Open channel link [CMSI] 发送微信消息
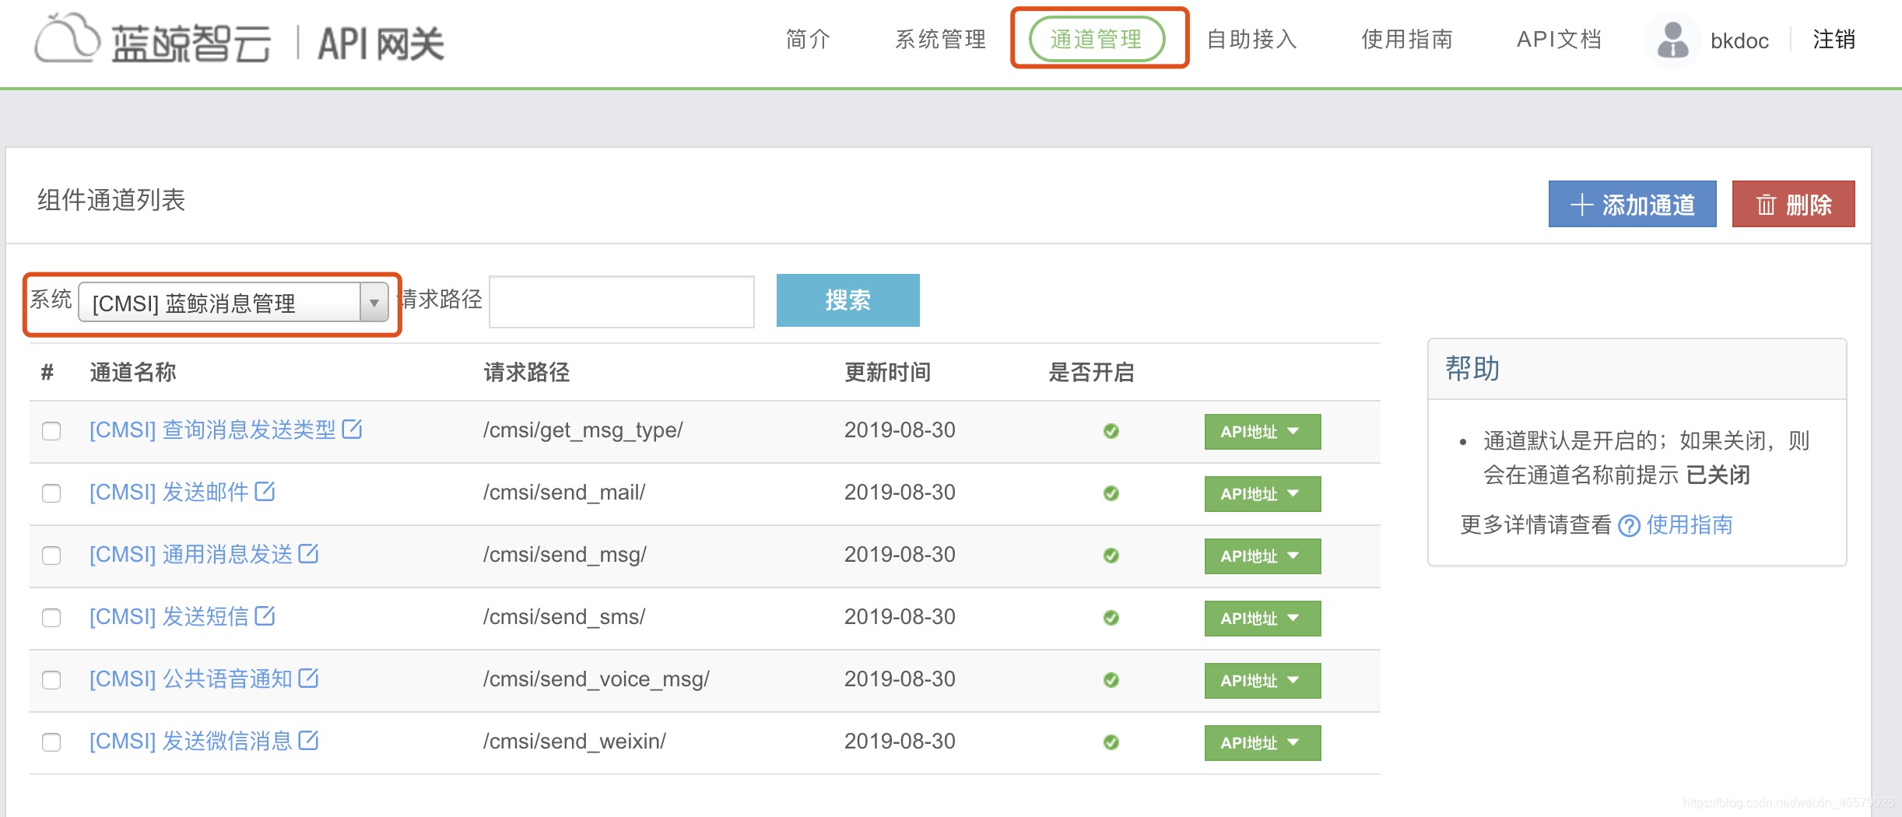 coord(191,741)
